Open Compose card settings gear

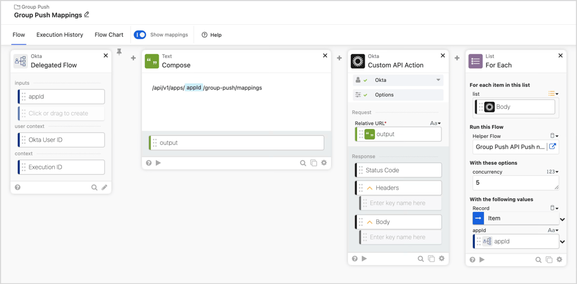(324, 163)
